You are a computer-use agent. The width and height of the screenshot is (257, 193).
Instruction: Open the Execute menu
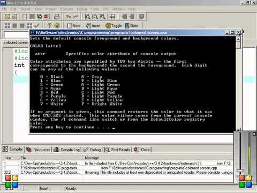[66, 9]
